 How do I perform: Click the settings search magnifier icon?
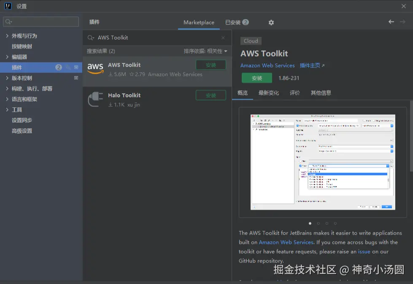click(x=8, y=22)
